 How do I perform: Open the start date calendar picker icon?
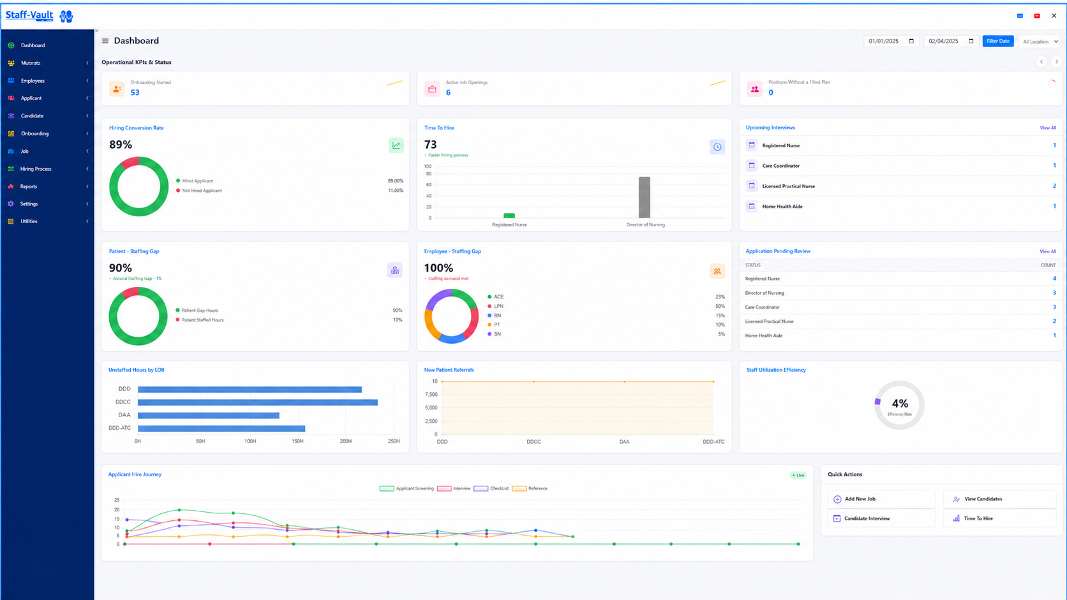point(911,41)
